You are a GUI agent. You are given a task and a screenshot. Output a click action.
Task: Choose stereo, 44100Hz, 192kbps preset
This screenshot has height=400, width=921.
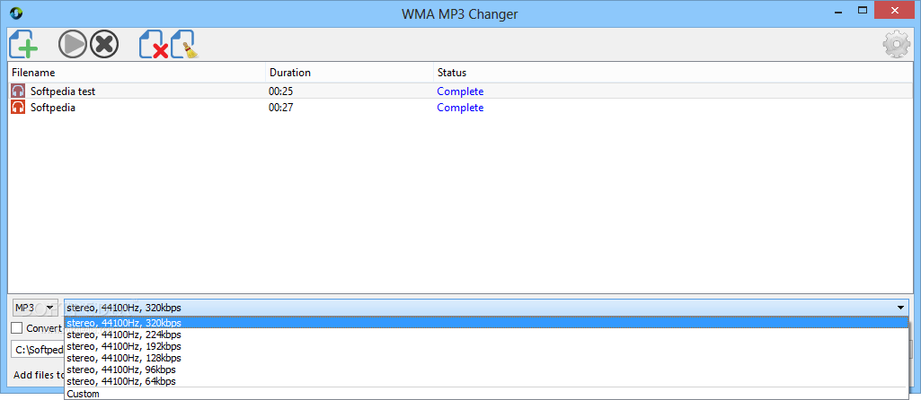point(486,346)
